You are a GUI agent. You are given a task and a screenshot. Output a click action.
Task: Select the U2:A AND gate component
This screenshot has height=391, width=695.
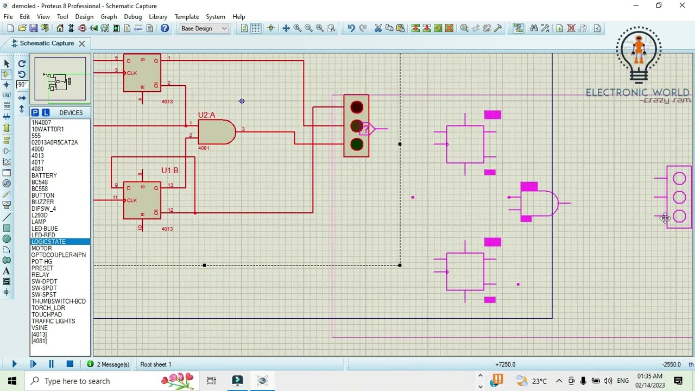(x=217, y=131)
